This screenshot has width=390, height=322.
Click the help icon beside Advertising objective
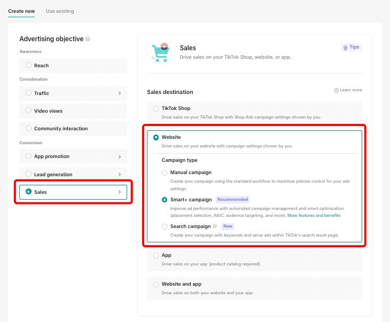tap(88, 39)
